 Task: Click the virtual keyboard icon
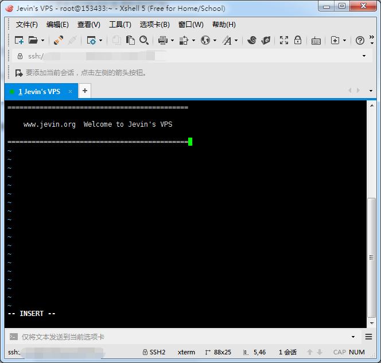pyautogui.click(x=316, y=41)
